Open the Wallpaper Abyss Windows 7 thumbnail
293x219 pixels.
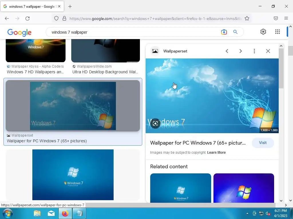(x=35, y=51)
